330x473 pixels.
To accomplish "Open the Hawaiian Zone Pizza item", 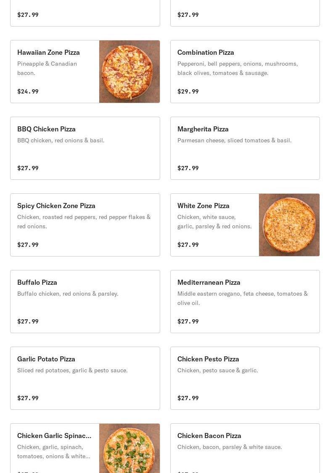I will tap(85, 72).
